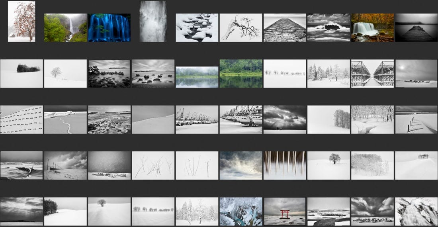Select the footprint trail in snow image
Viewport: 438px width, 227px height.
coord(65,119)
